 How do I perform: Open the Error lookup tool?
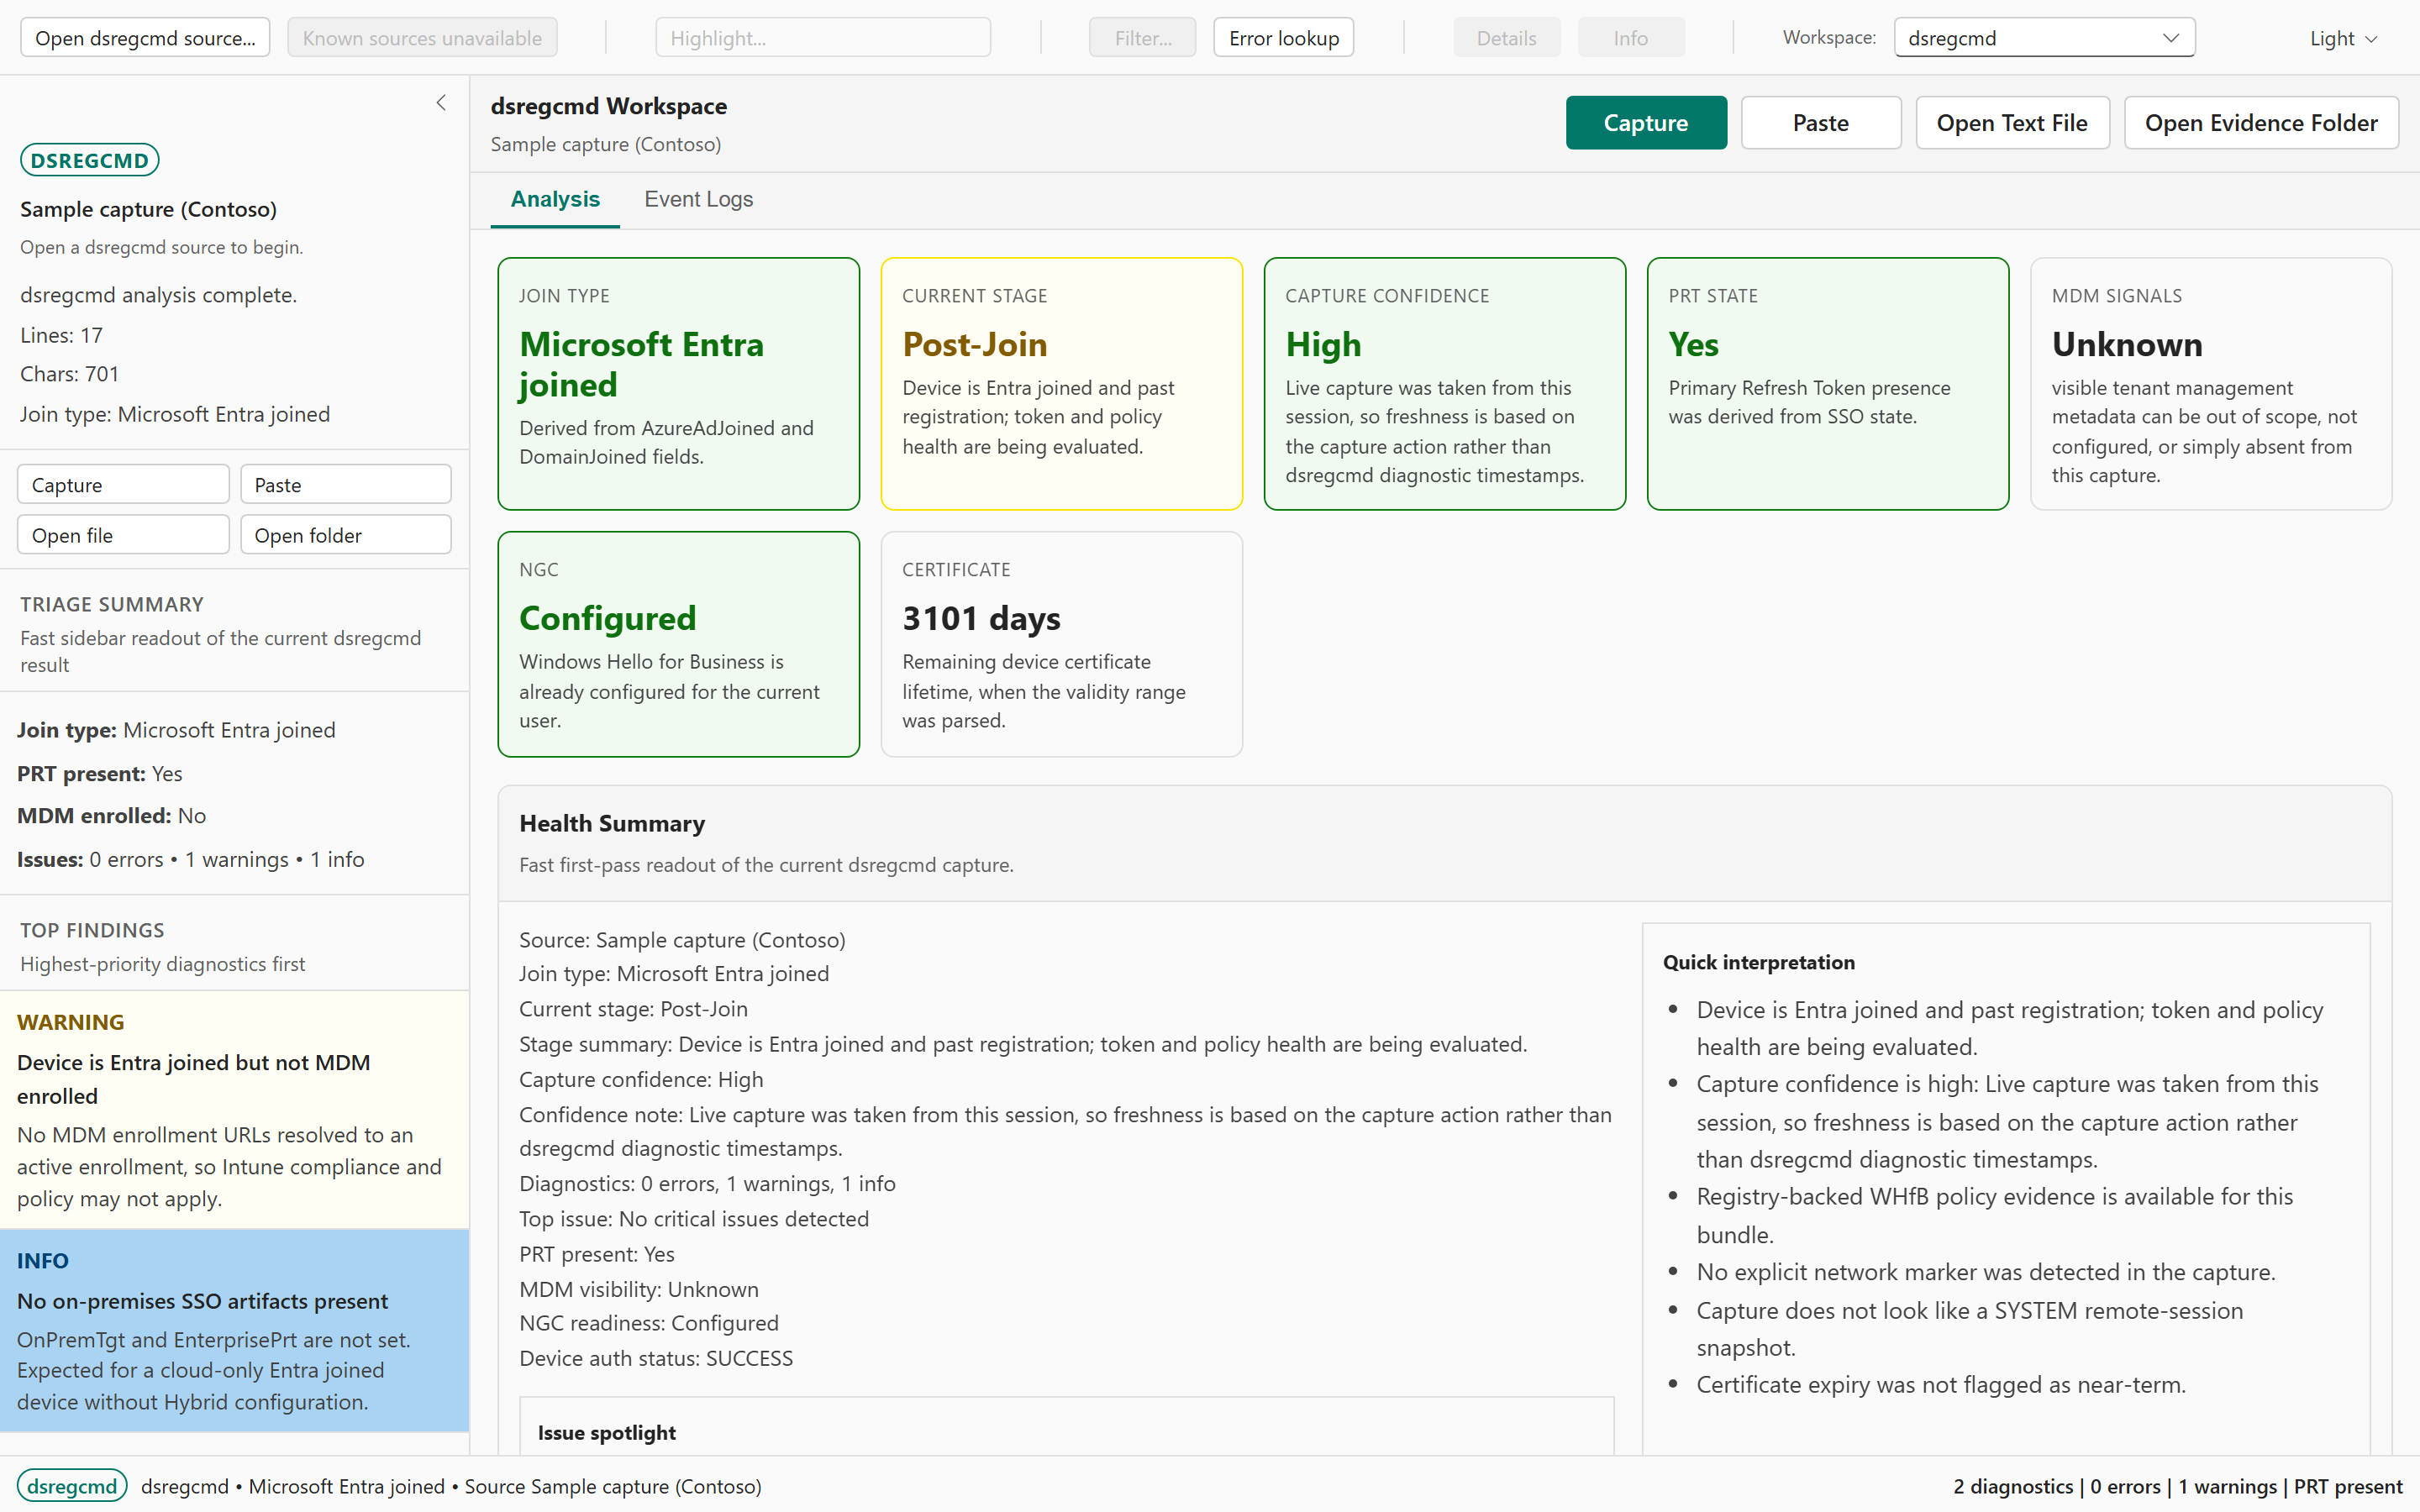[1284, 38]
